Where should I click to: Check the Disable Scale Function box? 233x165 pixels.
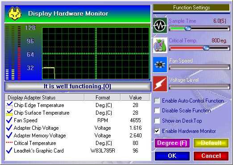tap(157, 111)
